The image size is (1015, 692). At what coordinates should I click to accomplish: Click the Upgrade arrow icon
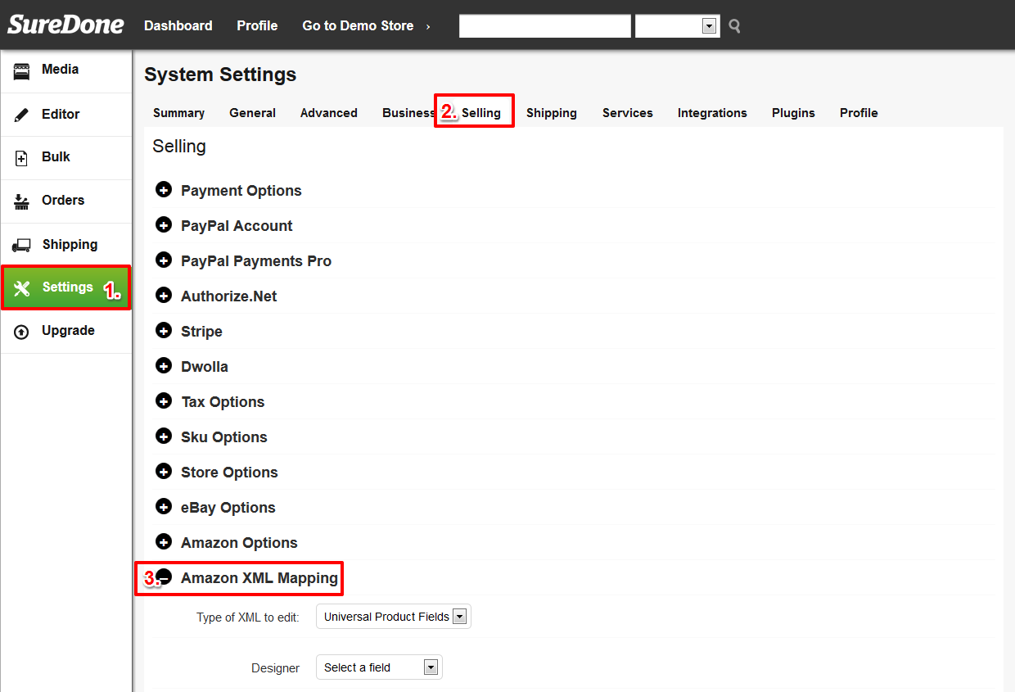21,332
